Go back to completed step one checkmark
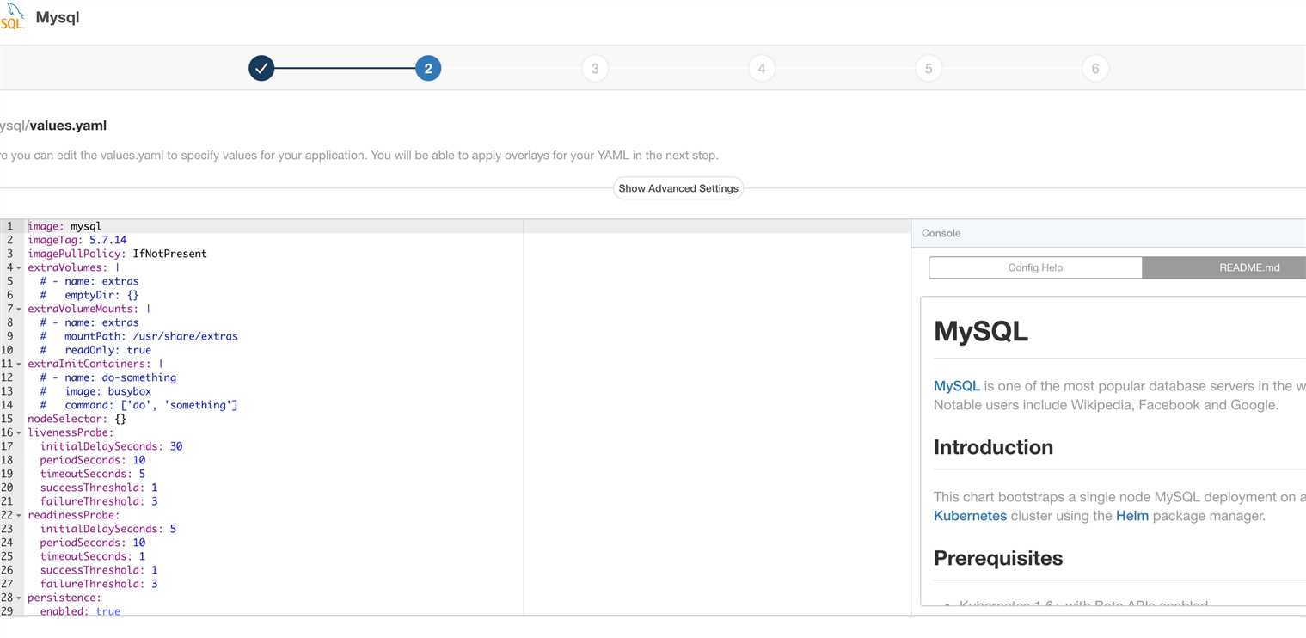1306x638 pixels. (261, 68)
